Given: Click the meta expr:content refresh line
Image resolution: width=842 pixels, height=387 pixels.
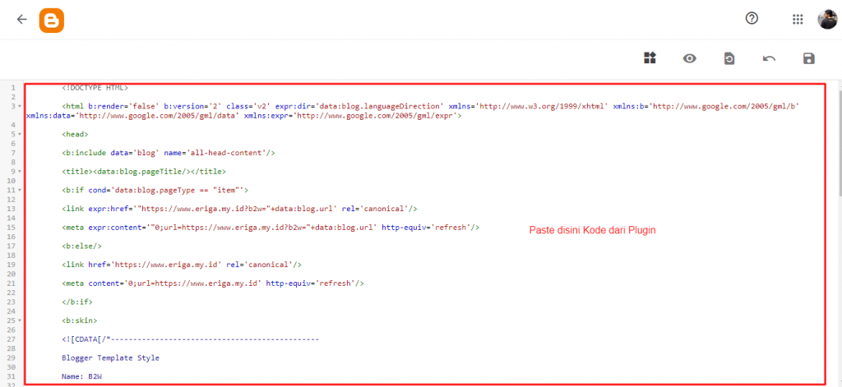Looking at the screenshot, I should click(x=271, y=228).
